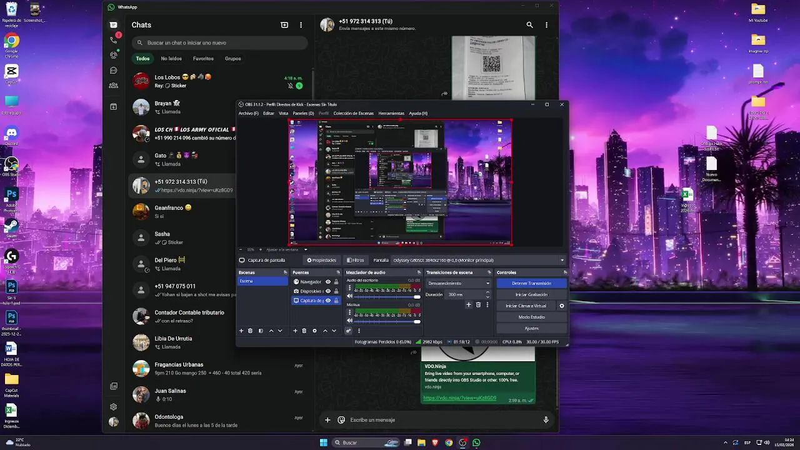Record voice message with microphone icon
Image resolution: width=800 pixels, height=450 pixels.
coord(546,420)
